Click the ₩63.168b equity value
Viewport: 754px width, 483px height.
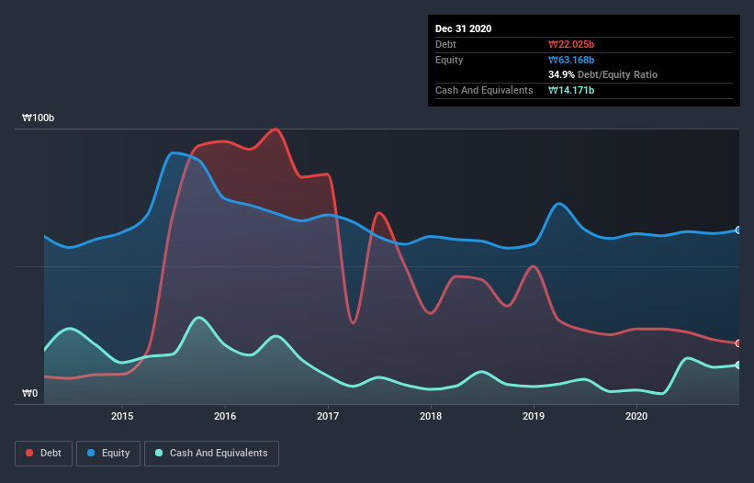coord(571,60)
